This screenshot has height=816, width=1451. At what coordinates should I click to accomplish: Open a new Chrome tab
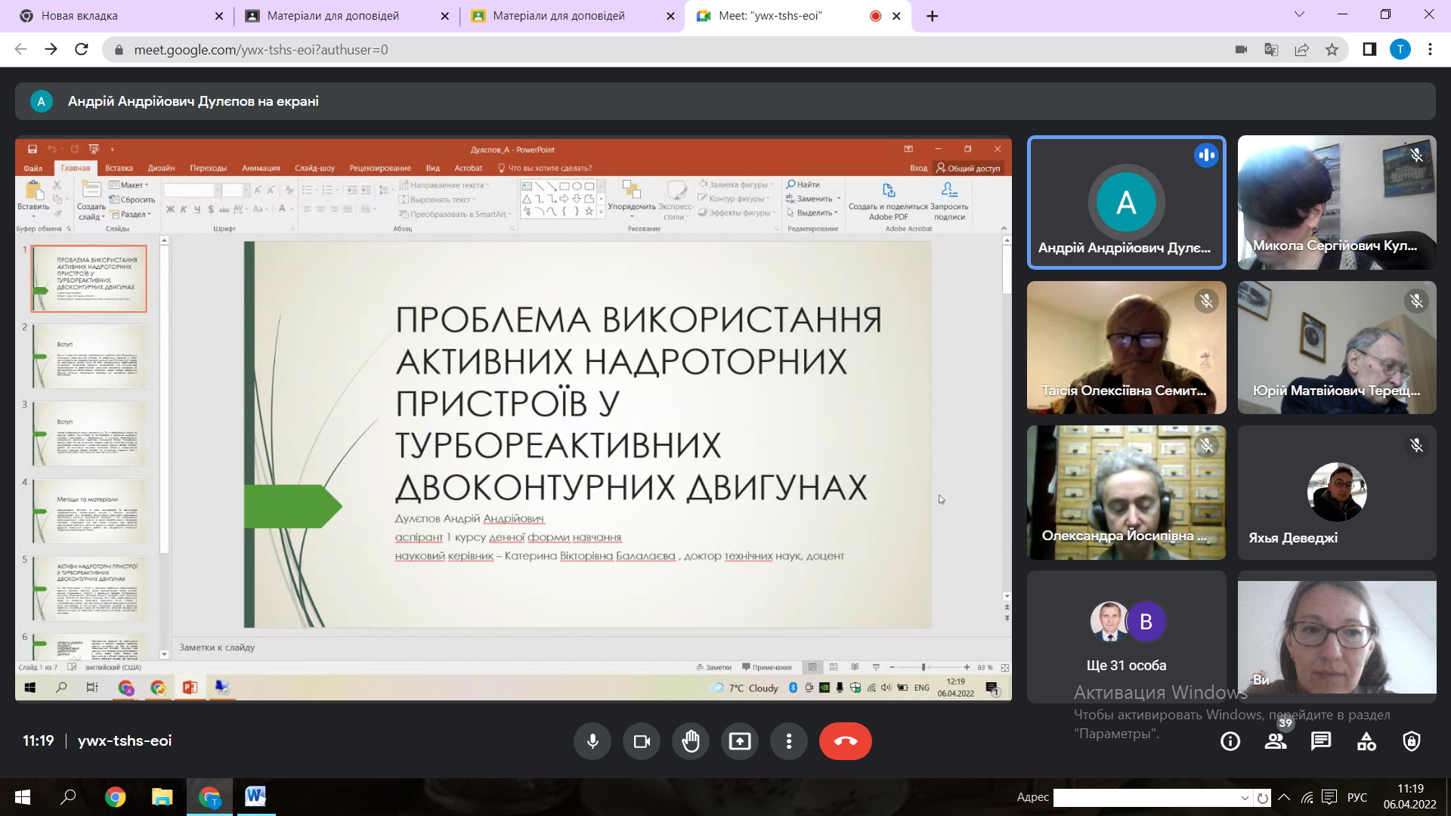932,16
